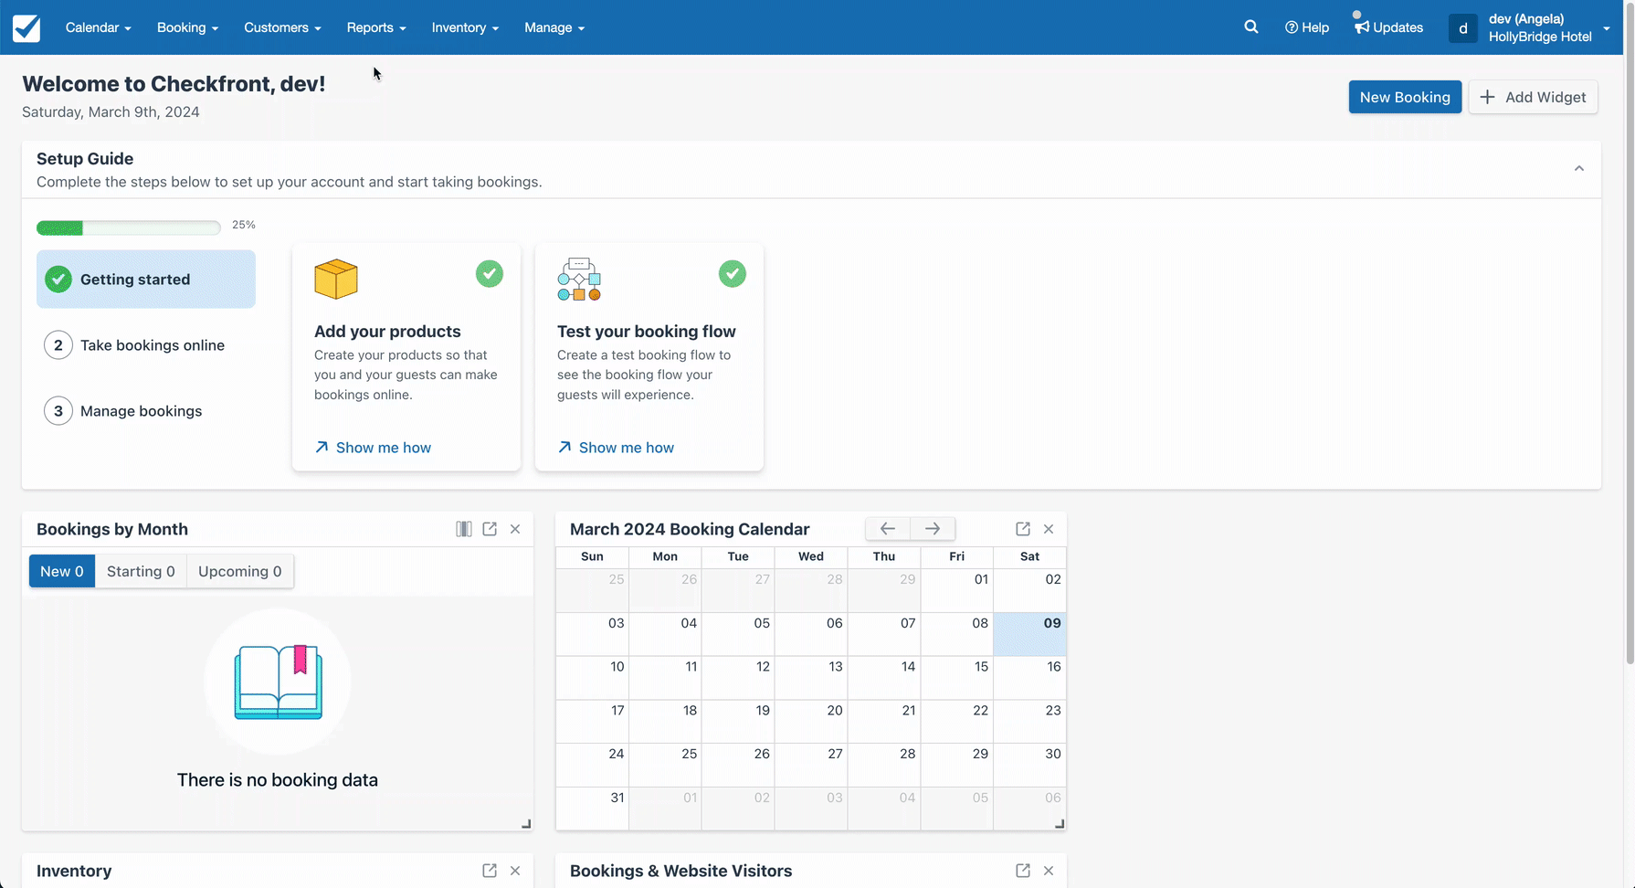Click resize handle of Booking Calendar widget
Viewport: 1635px width, 888px height.
coord(1060,824)
